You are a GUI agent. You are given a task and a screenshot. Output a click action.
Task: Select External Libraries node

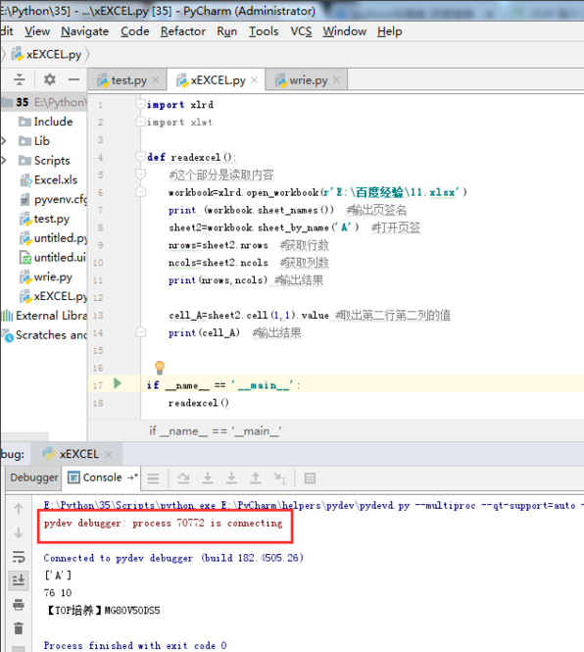pyautogui.click(x=45, y=316)
